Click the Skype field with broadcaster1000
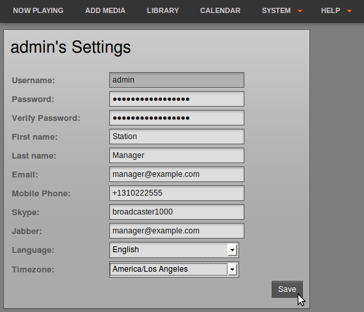The image size is (364, 312). (x=177, y=212)
